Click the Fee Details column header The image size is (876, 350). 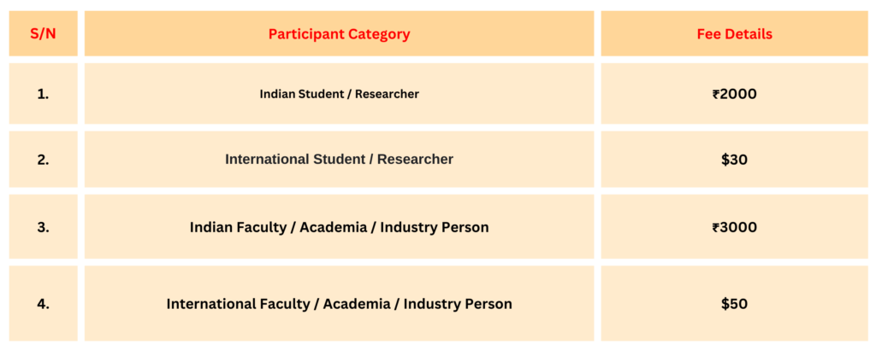click(x=734, y=34)
